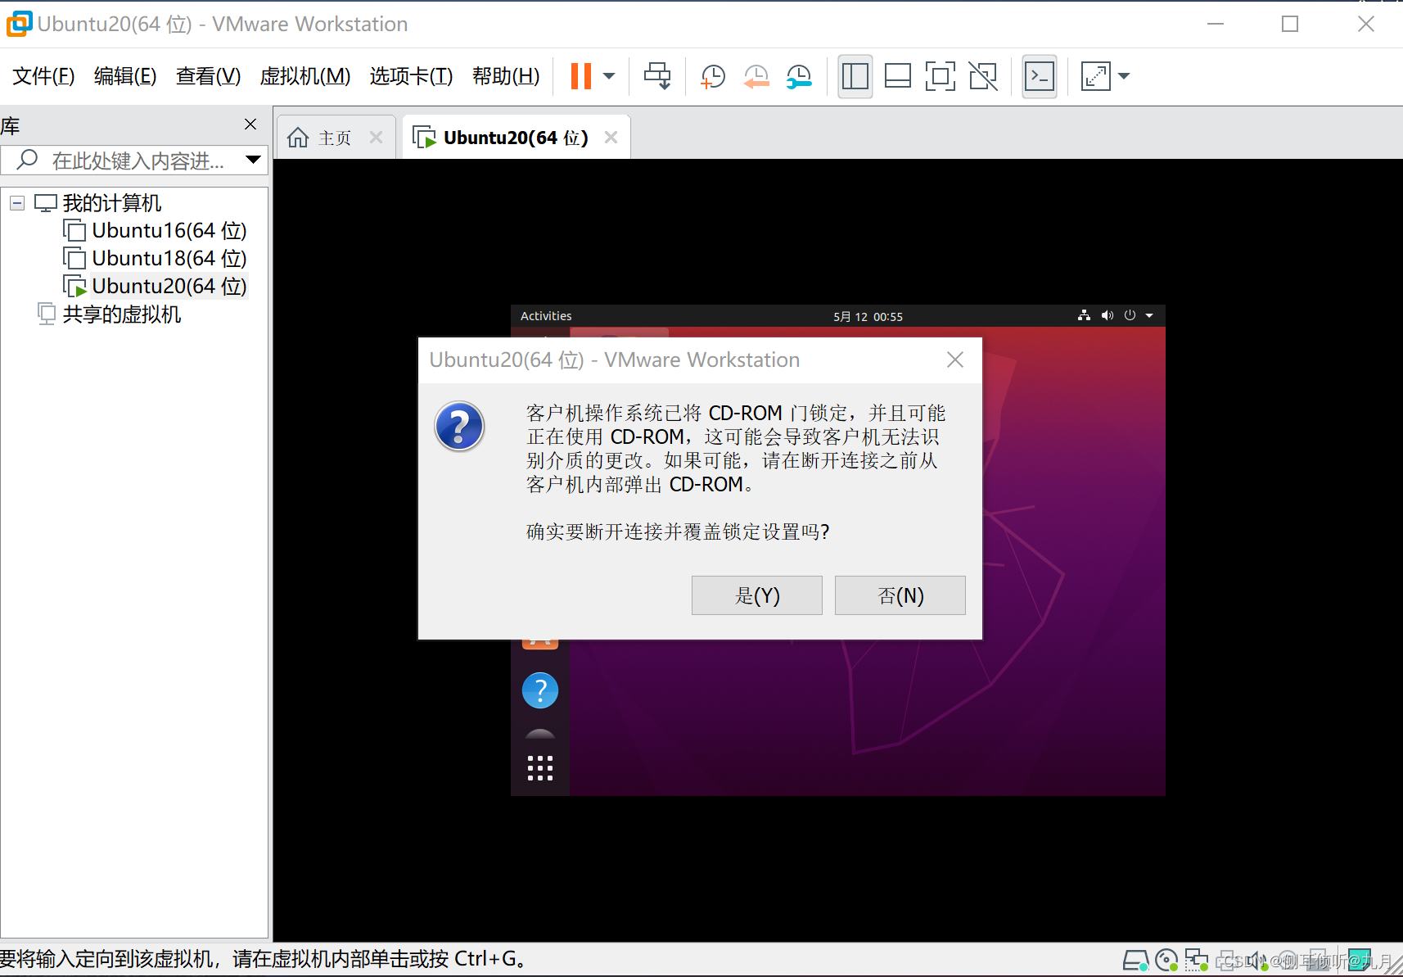This screenshot has height=977, width=1403.
Task: Open the 虚拟机(M) menu
Action: 305,75
